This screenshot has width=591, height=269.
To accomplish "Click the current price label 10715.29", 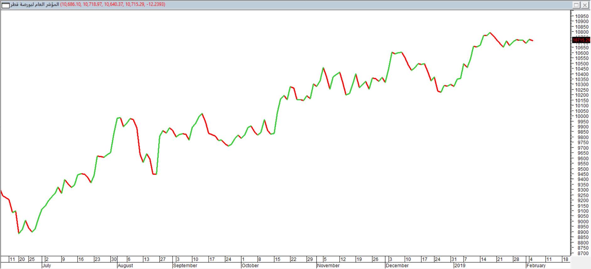I will click(x=581, y=40).
